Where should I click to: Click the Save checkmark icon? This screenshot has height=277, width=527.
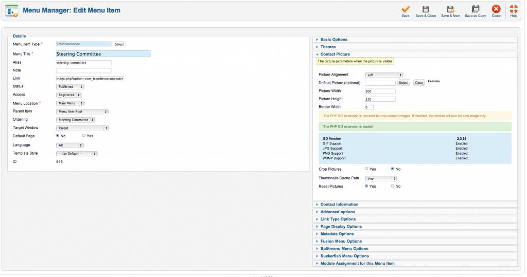pyautogui.click(x=406, y=9)
